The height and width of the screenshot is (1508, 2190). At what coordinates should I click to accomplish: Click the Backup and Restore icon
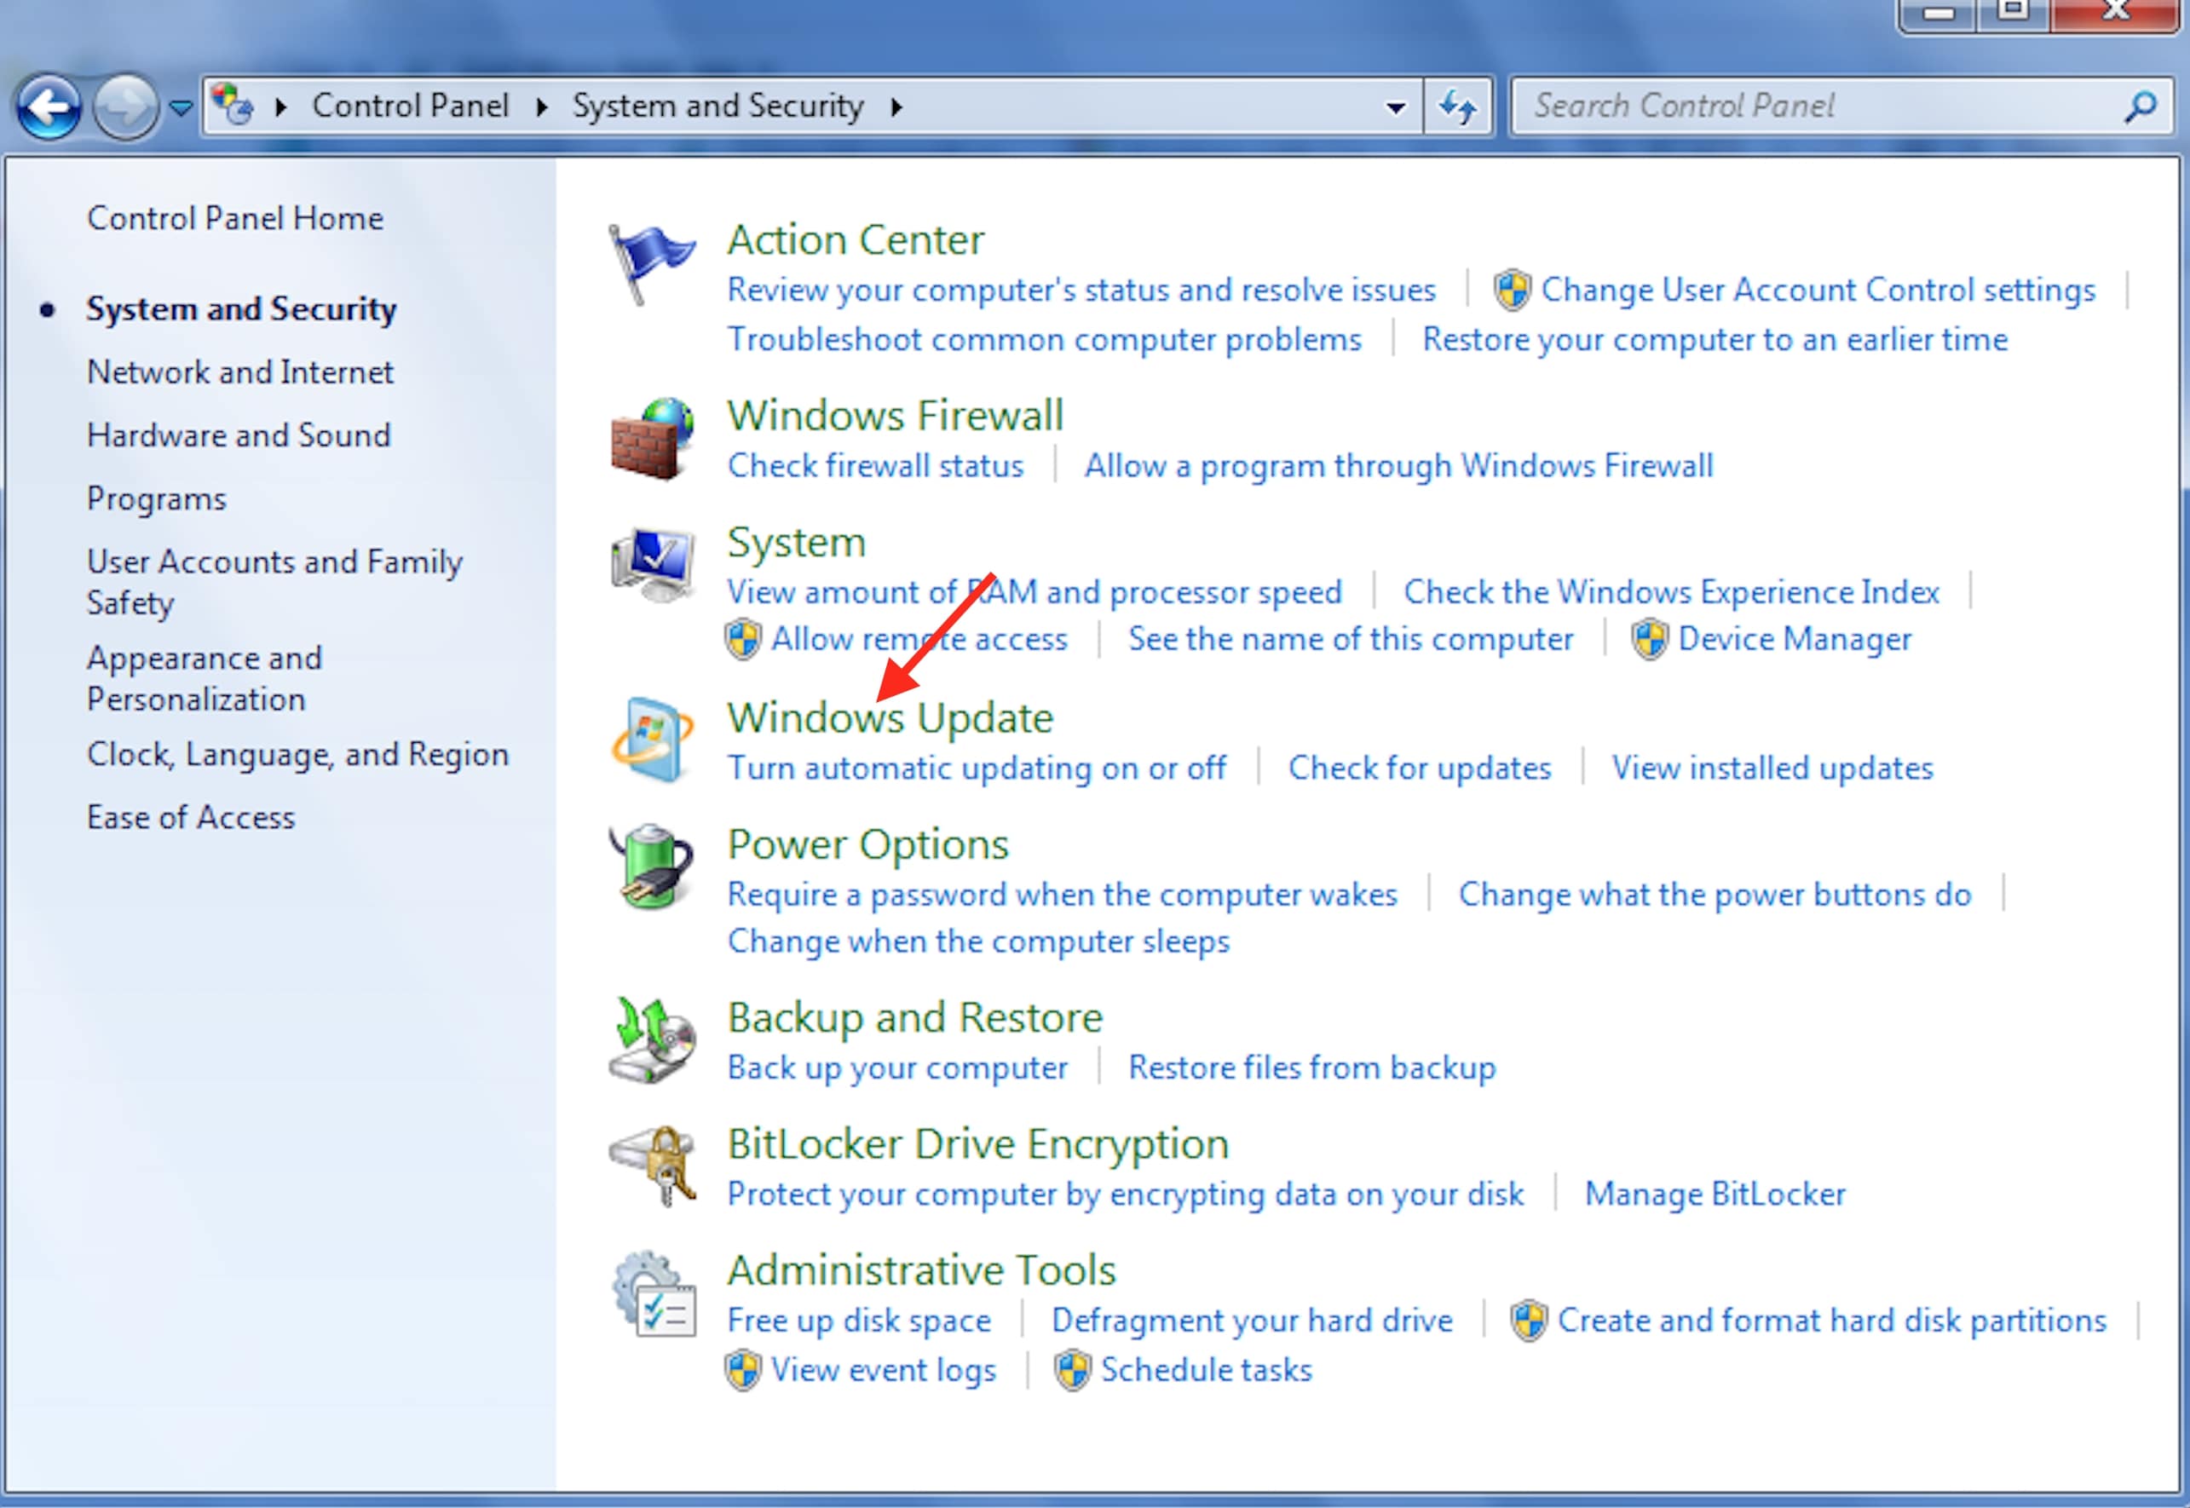[652, 1040]
